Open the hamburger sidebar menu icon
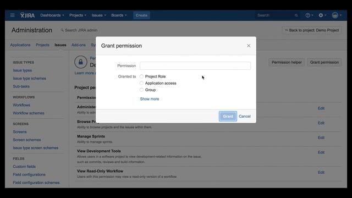The height and width of the screenshot is (198, 352). [12, 15]
